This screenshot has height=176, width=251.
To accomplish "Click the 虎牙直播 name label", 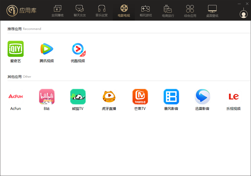I will 109,109.
